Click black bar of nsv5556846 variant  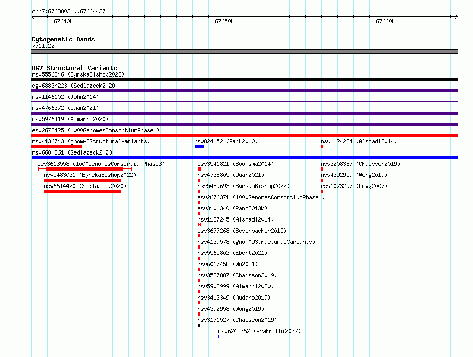pos(244,80)
